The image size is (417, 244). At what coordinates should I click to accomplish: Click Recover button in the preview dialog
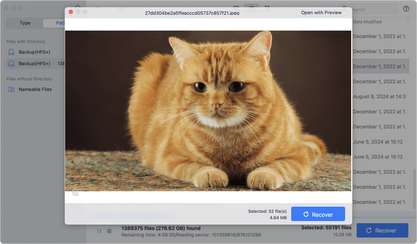[318, 214]
